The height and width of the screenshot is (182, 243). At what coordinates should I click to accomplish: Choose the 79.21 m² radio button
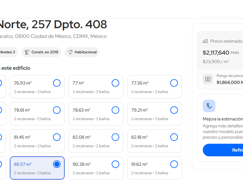(x=174, y=110)
